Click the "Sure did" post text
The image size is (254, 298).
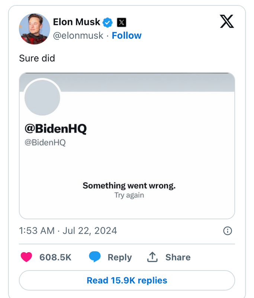tap(37, 58)
